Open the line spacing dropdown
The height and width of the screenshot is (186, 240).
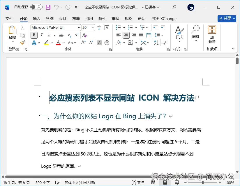coord(162,35)
